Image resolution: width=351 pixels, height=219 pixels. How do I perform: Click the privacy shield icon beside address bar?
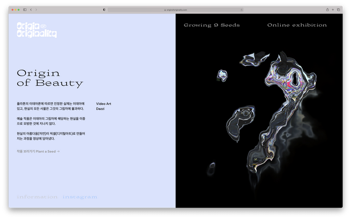[104, 10]
